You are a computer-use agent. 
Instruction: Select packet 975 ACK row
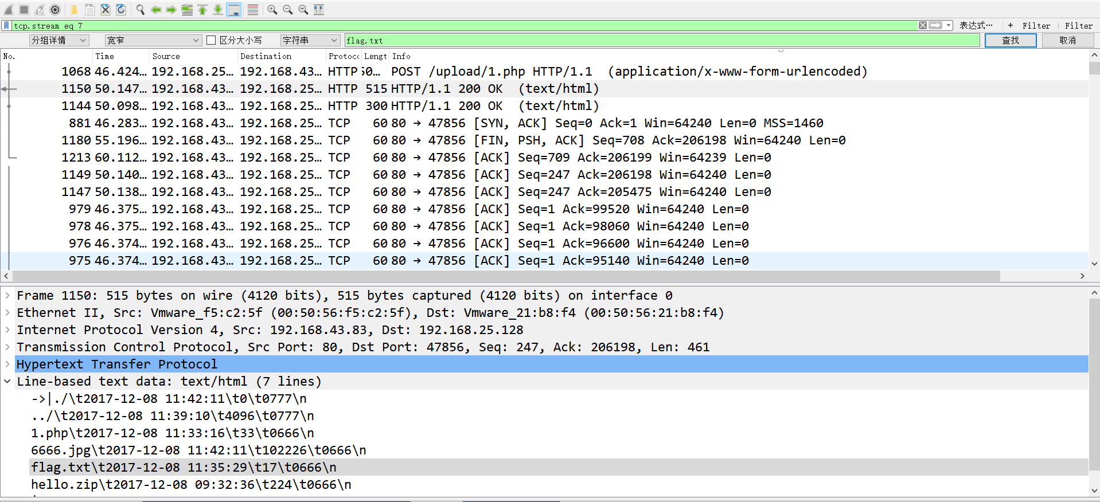click(x=545, y=261)
